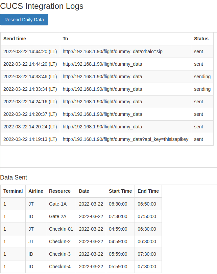The image size is (217, 274).
Task: Click the row sent at 14:24:16
Action: coord(101,102)
